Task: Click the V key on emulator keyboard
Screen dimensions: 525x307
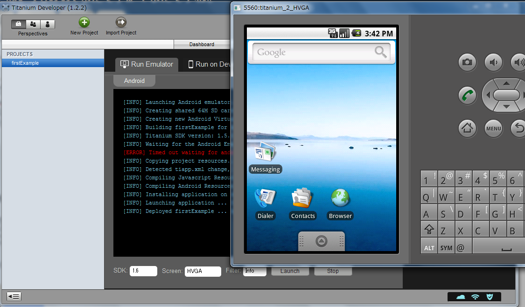Action: tap(498, 229)
